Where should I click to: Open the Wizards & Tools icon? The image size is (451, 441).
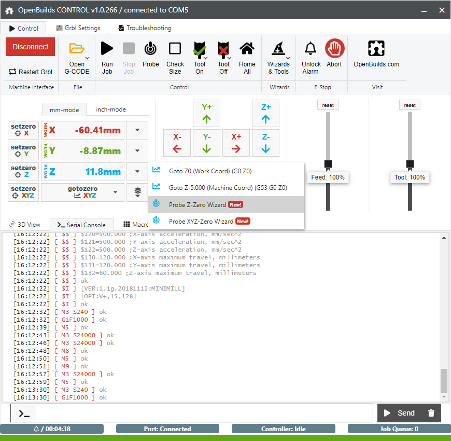click(279, 54)
